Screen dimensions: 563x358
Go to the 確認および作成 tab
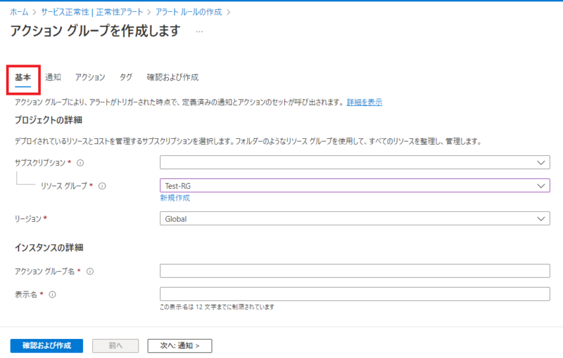click(x=172, y=77)
